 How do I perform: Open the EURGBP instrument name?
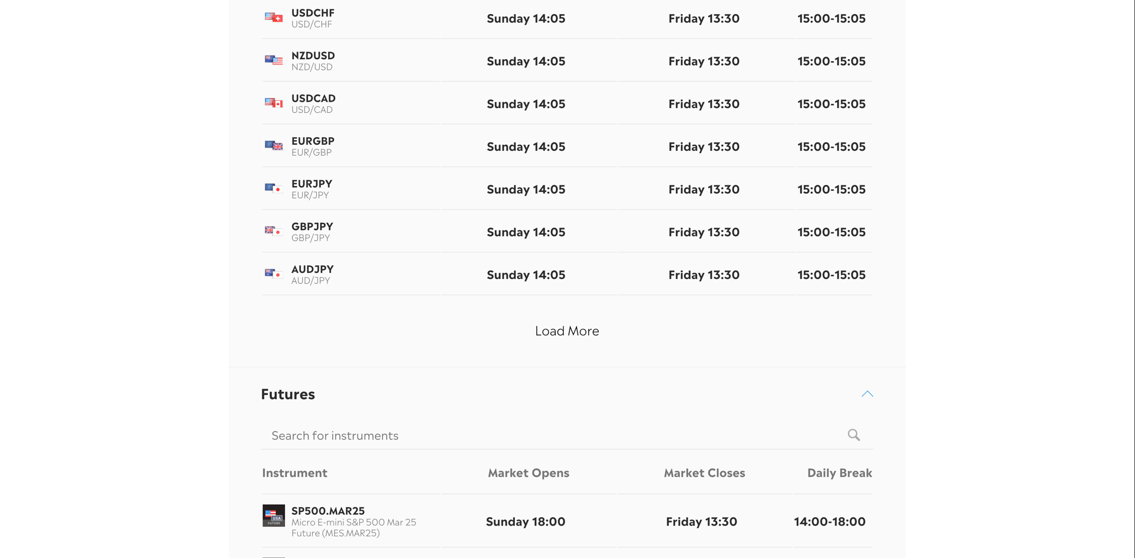313,141
